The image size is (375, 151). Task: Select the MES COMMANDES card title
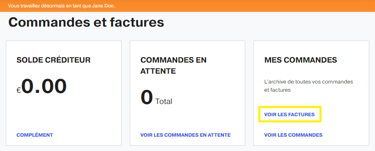[301, 60]
